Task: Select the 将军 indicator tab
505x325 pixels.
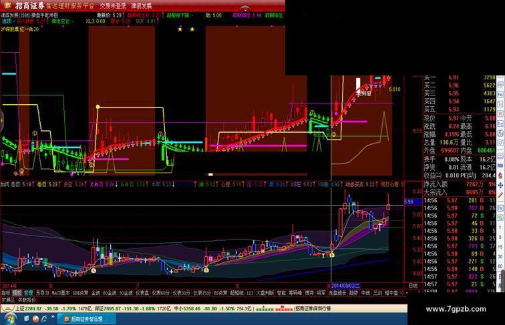Action: tap(321, 293)
